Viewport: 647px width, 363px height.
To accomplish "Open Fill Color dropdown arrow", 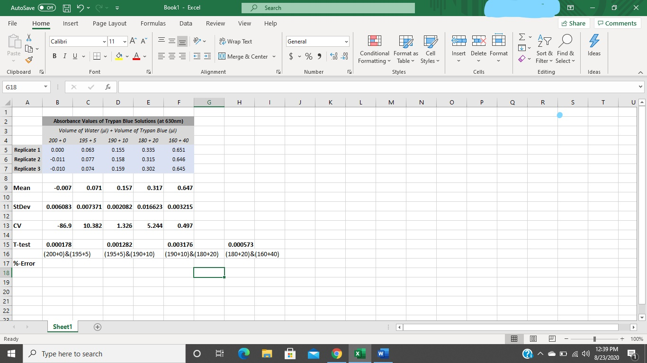I will (127, 57).
